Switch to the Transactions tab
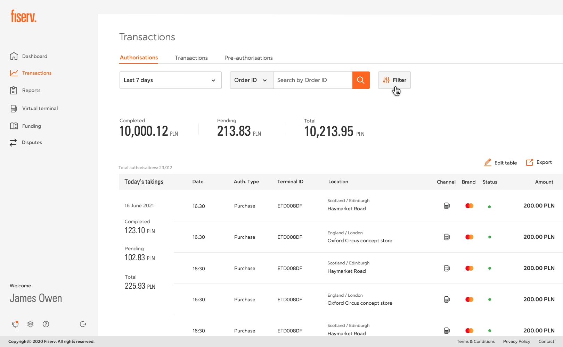Screen dimensions: 563x347 click(x=191, y=58)
